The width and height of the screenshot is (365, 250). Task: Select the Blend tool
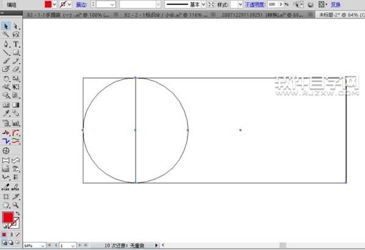pyautogui.click(x=16, y=113)
